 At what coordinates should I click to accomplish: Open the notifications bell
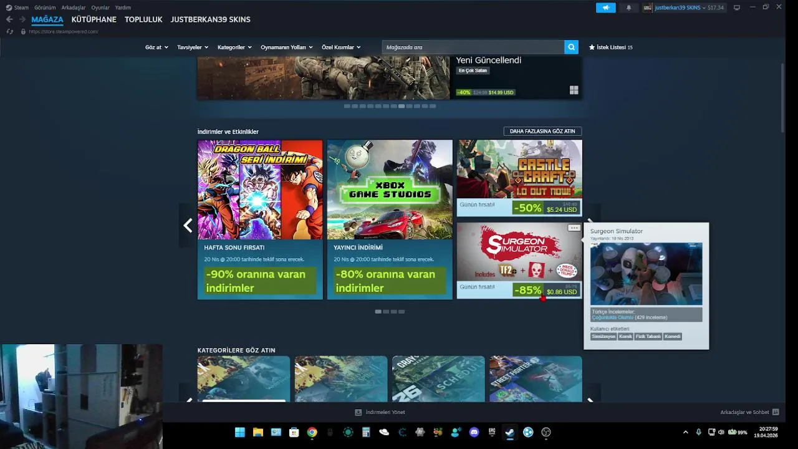coord(628,7)
